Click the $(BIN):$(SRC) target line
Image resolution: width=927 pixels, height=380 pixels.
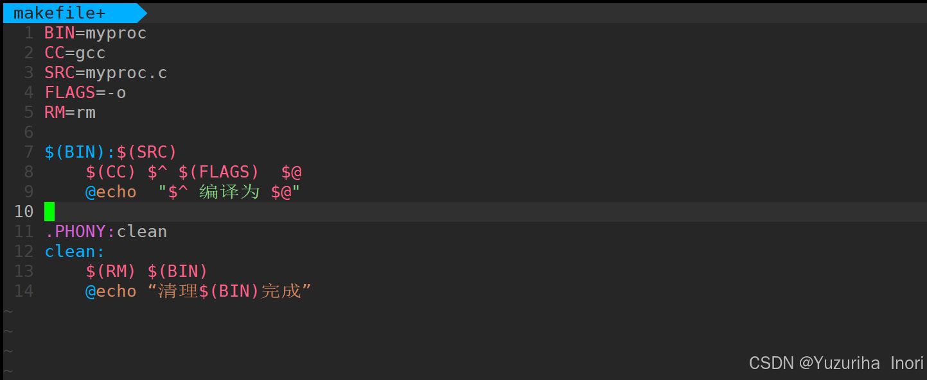110,152
